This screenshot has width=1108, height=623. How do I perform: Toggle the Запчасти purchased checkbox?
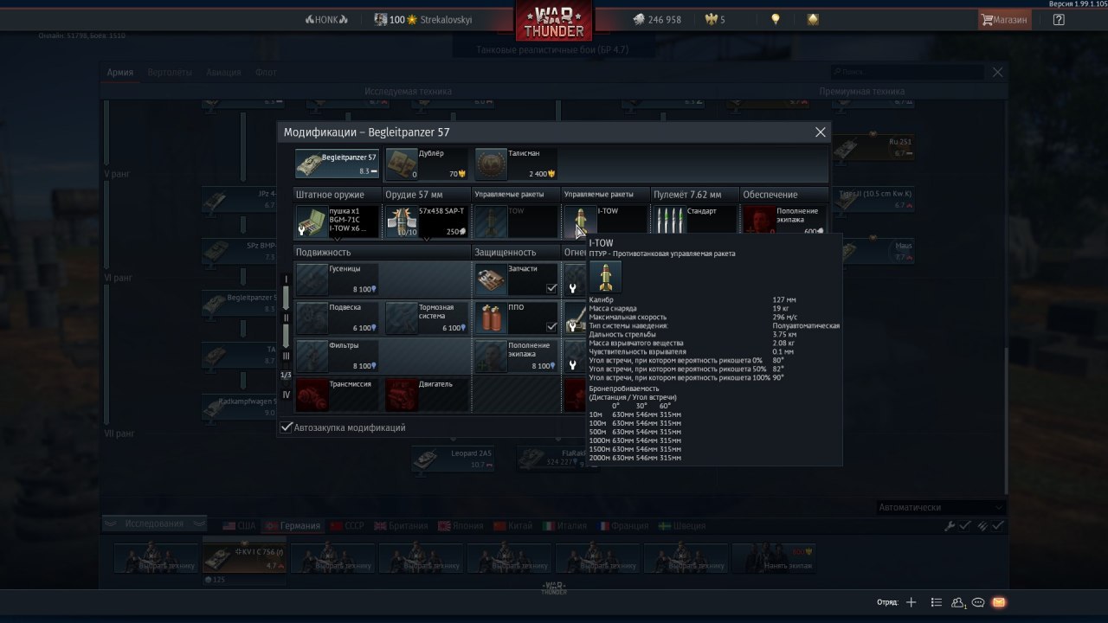tap(551, 289)
